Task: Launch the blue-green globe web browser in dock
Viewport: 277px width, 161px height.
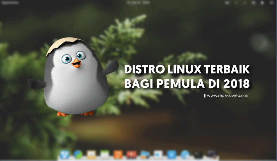Action: click(78, 154)
